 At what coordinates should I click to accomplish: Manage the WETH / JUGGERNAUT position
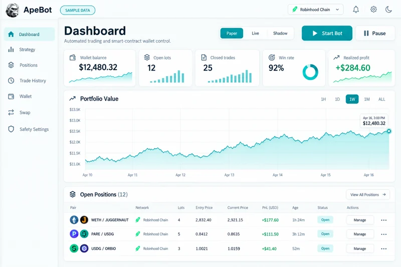point(360,220)
